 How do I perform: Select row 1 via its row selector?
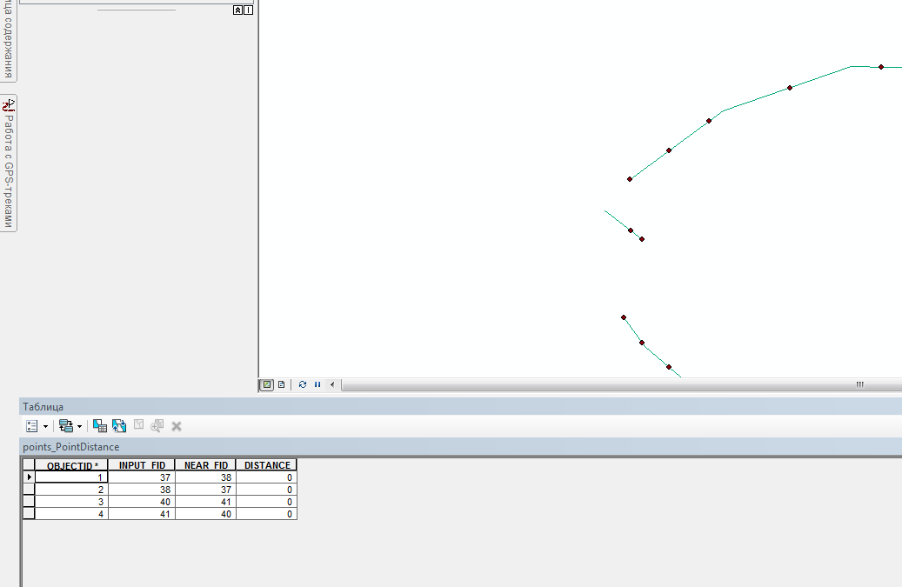(x=29, y=477)
